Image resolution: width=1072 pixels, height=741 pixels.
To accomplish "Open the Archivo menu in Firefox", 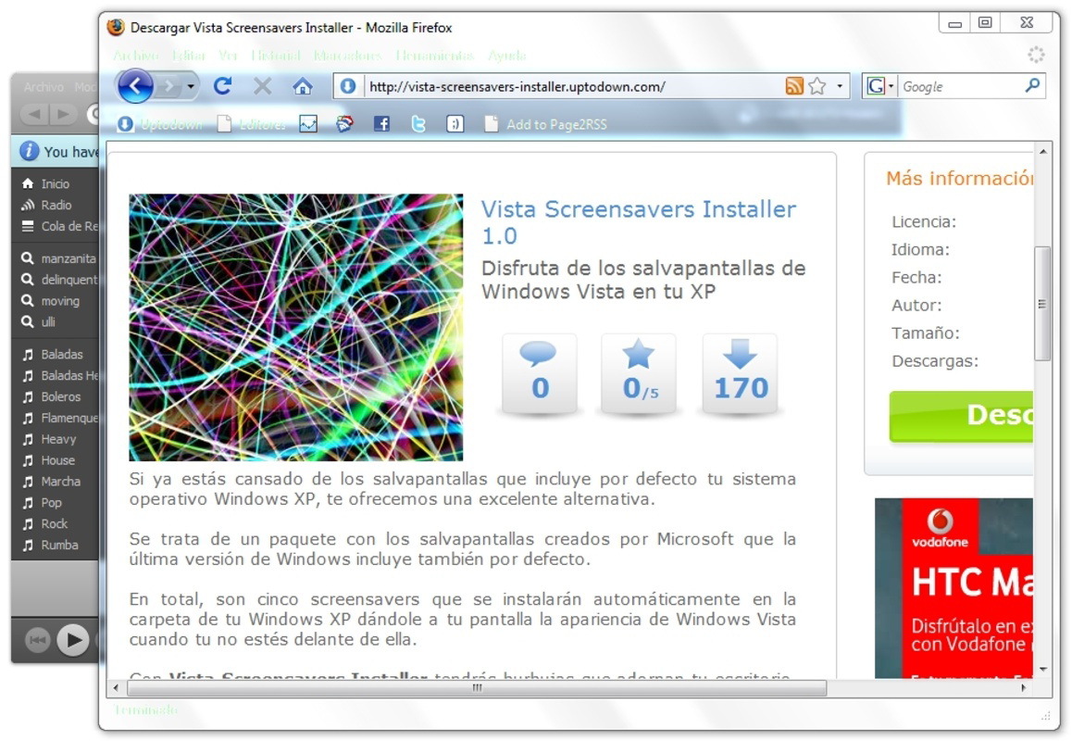I will (x=136, y=56).
